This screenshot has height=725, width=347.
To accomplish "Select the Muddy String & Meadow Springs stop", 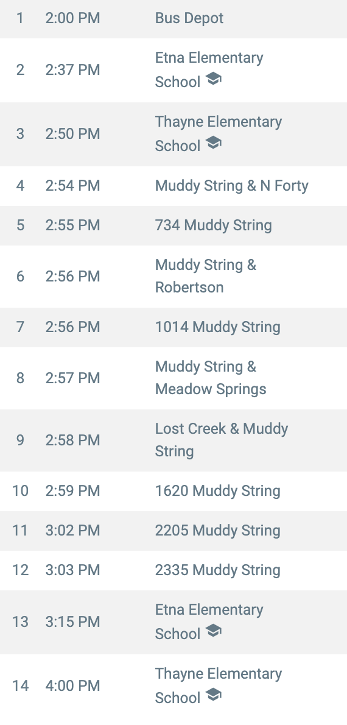I will pos(173,378).
